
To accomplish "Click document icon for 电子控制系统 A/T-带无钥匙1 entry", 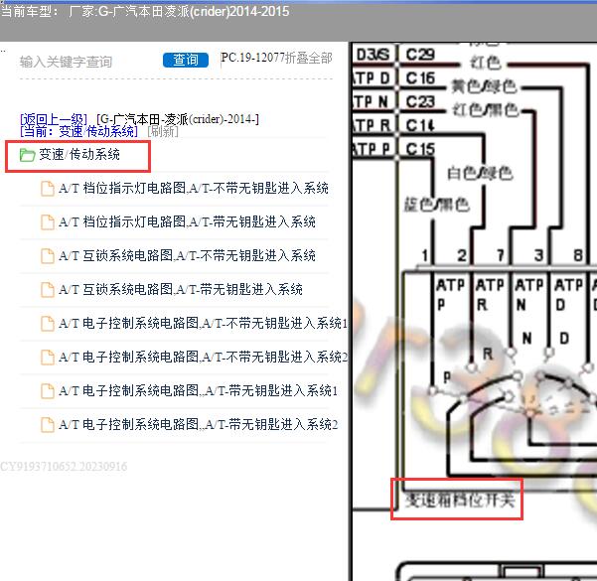I will pos(48,391).
